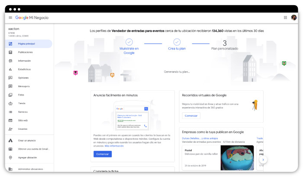
Task: Click Muéstrate en Google step label
Action: click(129, 51)
